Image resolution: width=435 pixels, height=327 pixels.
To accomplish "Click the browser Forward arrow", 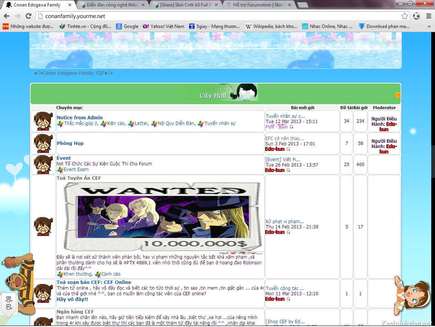I will coord(17,16).
